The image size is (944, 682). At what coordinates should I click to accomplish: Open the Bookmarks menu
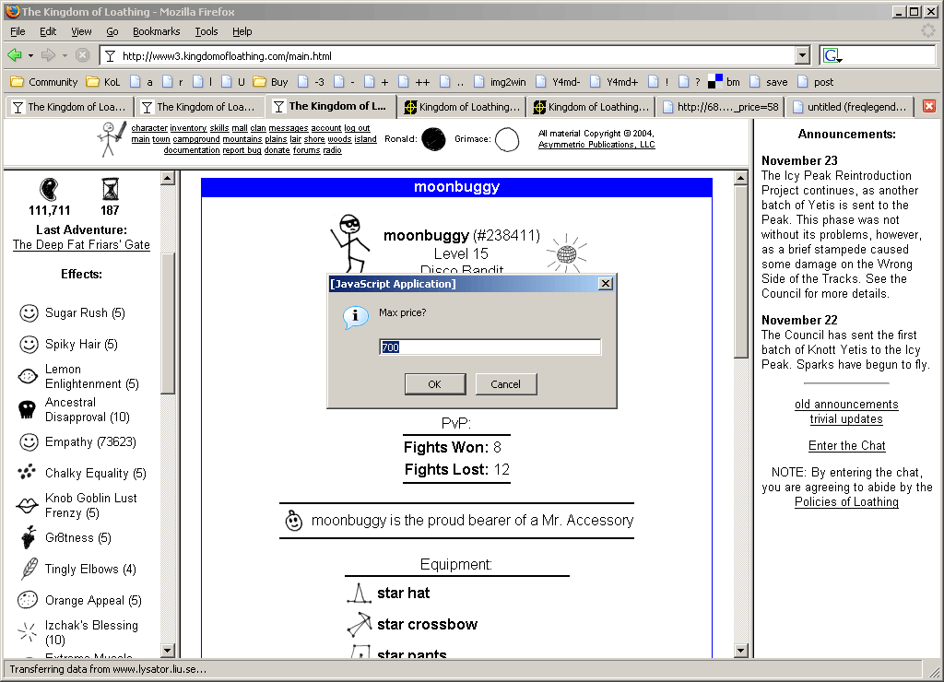pos(156,31)
